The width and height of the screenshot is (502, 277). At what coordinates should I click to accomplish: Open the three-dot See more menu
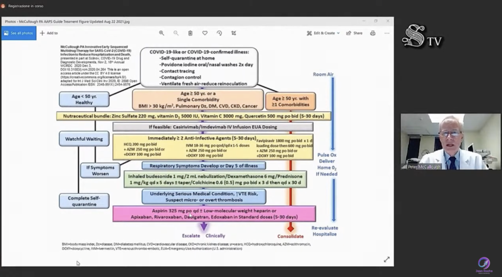(387, 33)
